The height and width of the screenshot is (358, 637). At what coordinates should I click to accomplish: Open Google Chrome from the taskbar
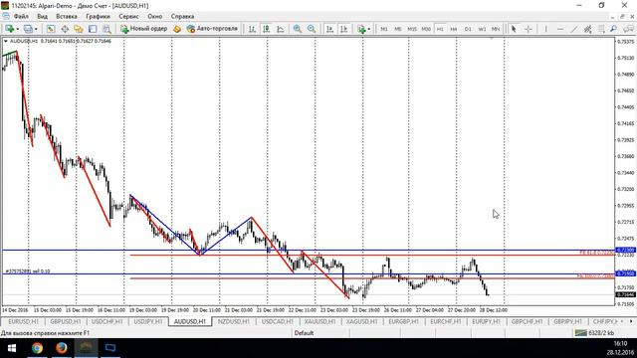37,348
